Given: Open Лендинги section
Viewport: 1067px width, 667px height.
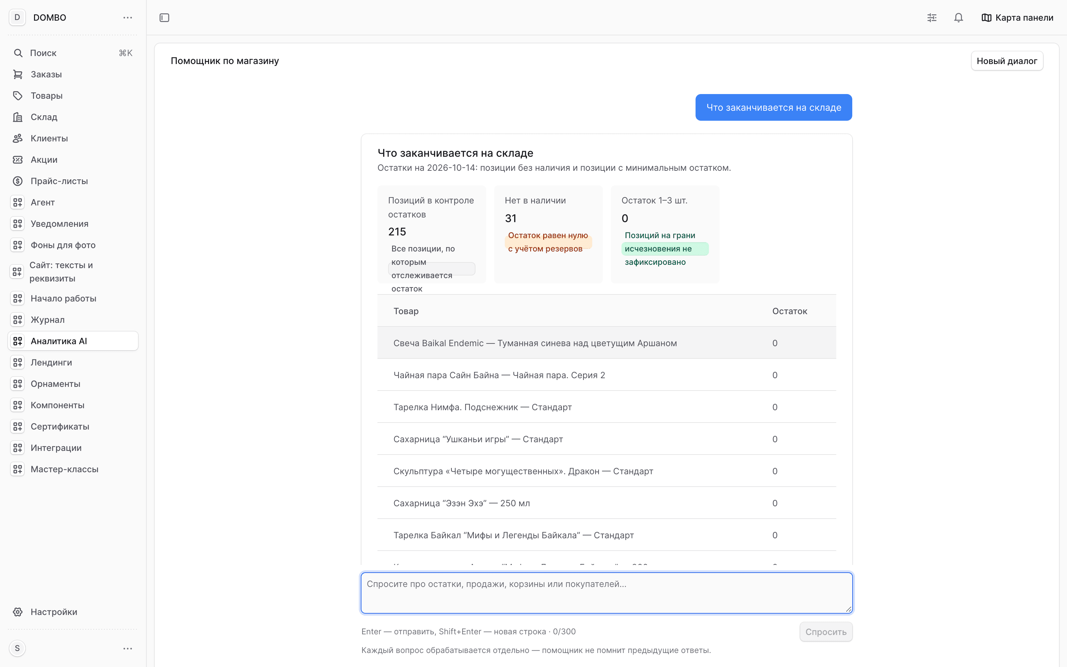Looking at the screenshot, I should click(x=73, y=363).
